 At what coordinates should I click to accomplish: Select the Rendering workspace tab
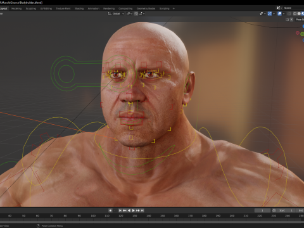(x=109, y=8)
